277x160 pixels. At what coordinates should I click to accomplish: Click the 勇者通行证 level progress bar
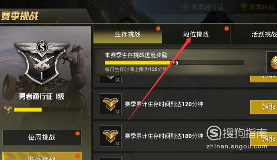point(47,110)
